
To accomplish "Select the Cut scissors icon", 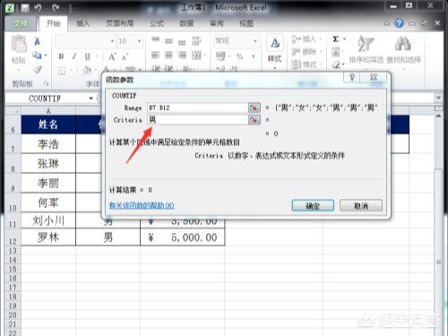I will (x=37, y=41).
